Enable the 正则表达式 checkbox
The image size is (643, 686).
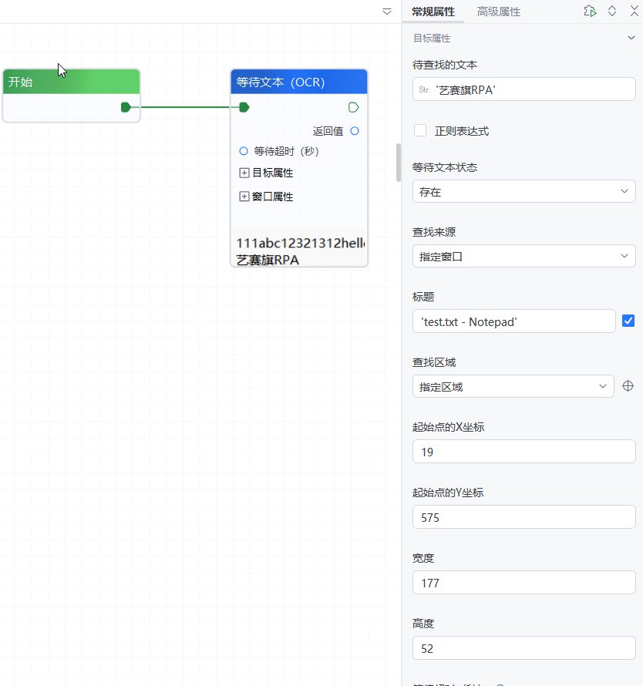(420, 130)
